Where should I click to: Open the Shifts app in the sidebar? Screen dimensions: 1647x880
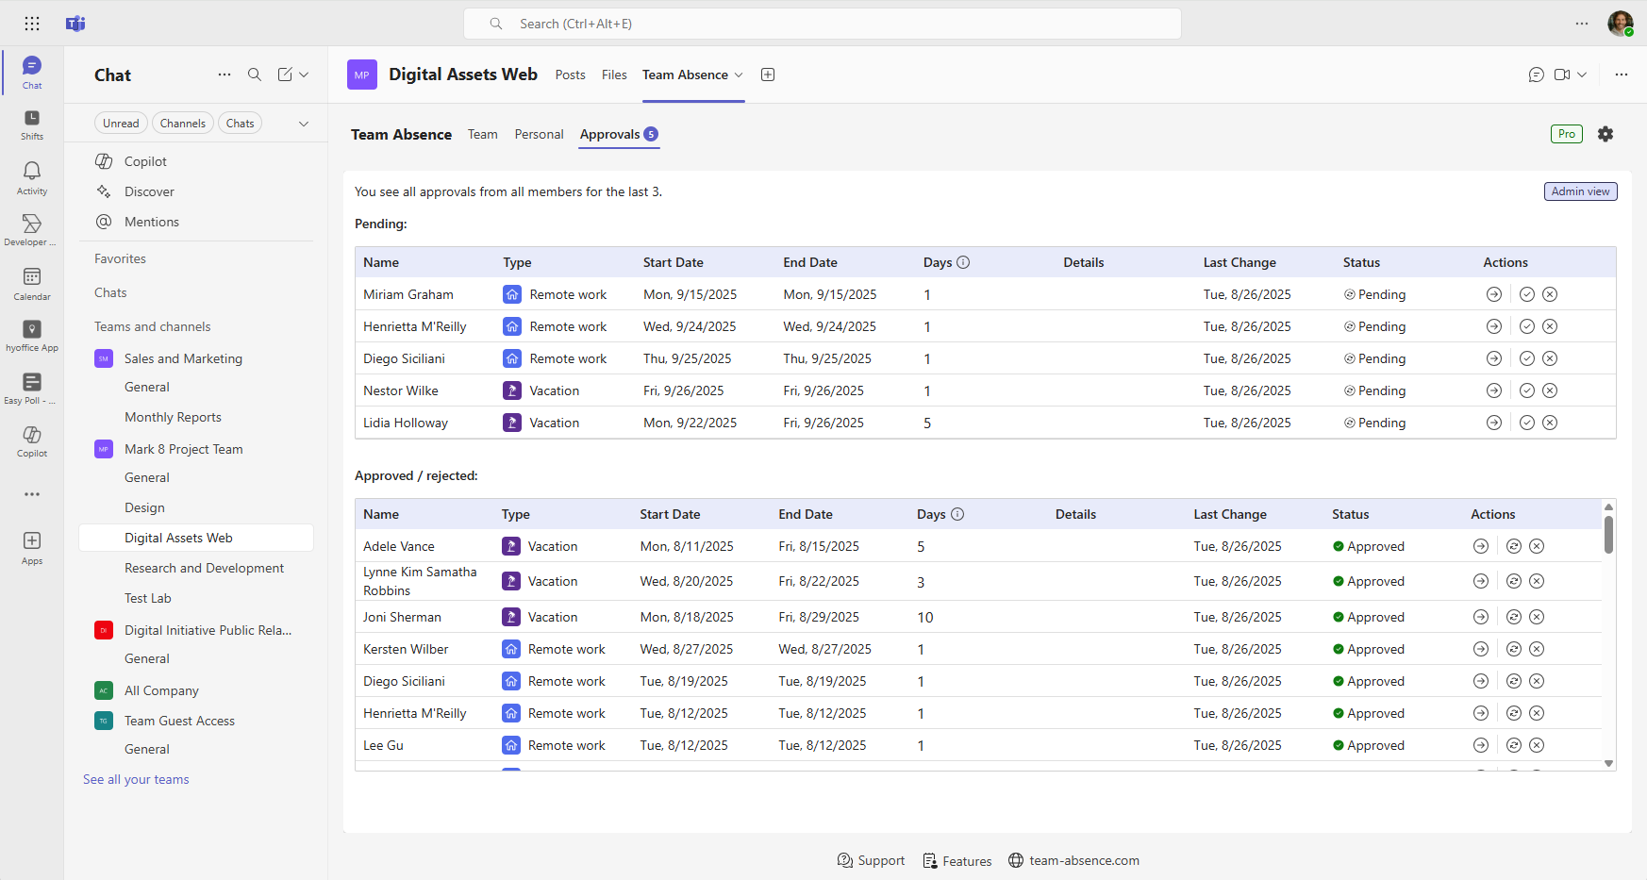click(32, 124)
